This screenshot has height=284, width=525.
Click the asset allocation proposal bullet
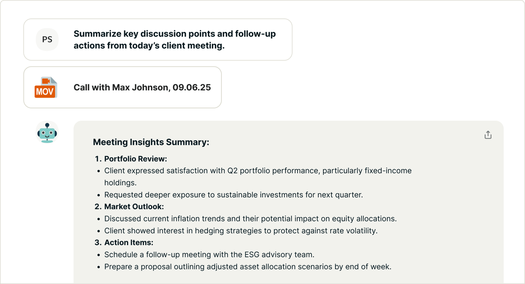[x=248, y=267]
